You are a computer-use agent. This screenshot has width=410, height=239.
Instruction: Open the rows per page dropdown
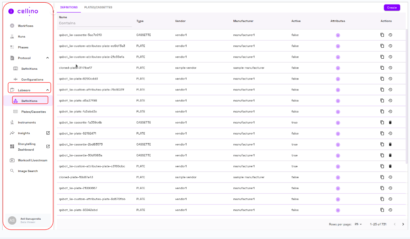tap(357, 224)
